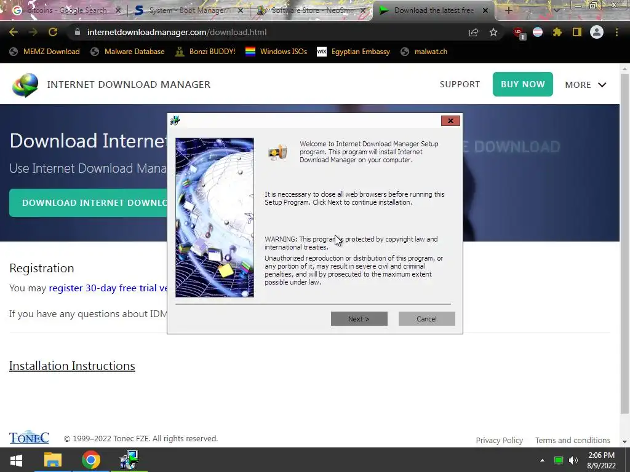Open the volume speaker tray icon
The width and height of the screenshot is (630, 472).
click(573, 460)
